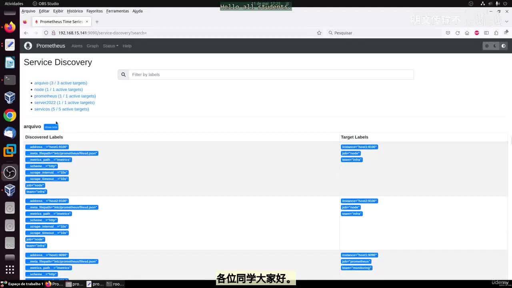Open the Histórico menu
Image resolution: width=512 pixels, height=288 pixels.
click(75, 11)
